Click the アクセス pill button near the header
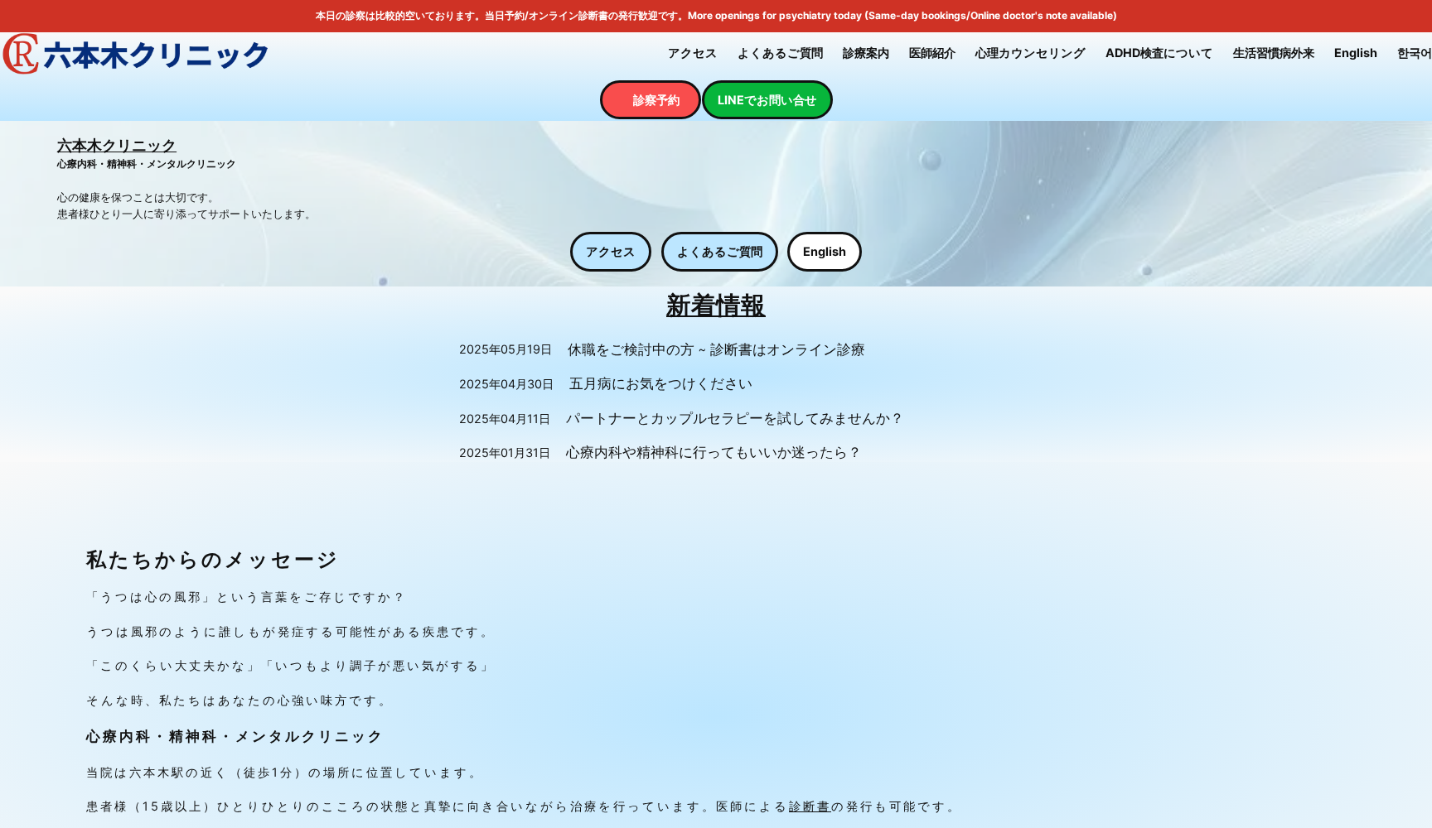This screenshot has height=828, width=1432. [610, 252]
